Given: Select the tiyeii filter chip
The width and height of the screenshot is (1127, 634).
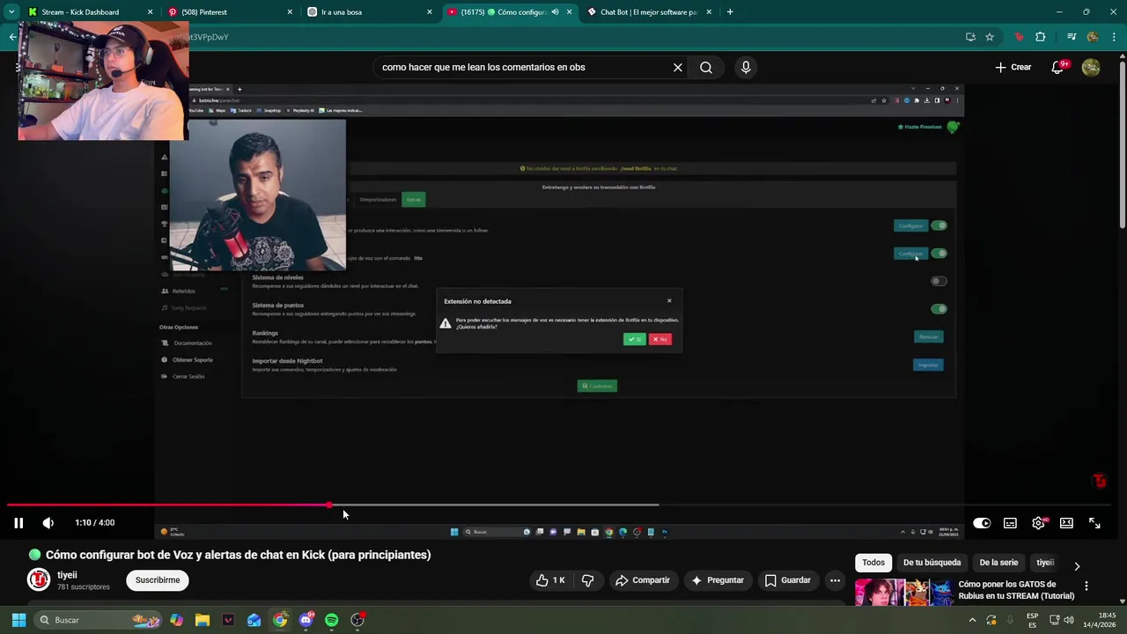Looking at the screenshot, I should [x=1045, y=563].
